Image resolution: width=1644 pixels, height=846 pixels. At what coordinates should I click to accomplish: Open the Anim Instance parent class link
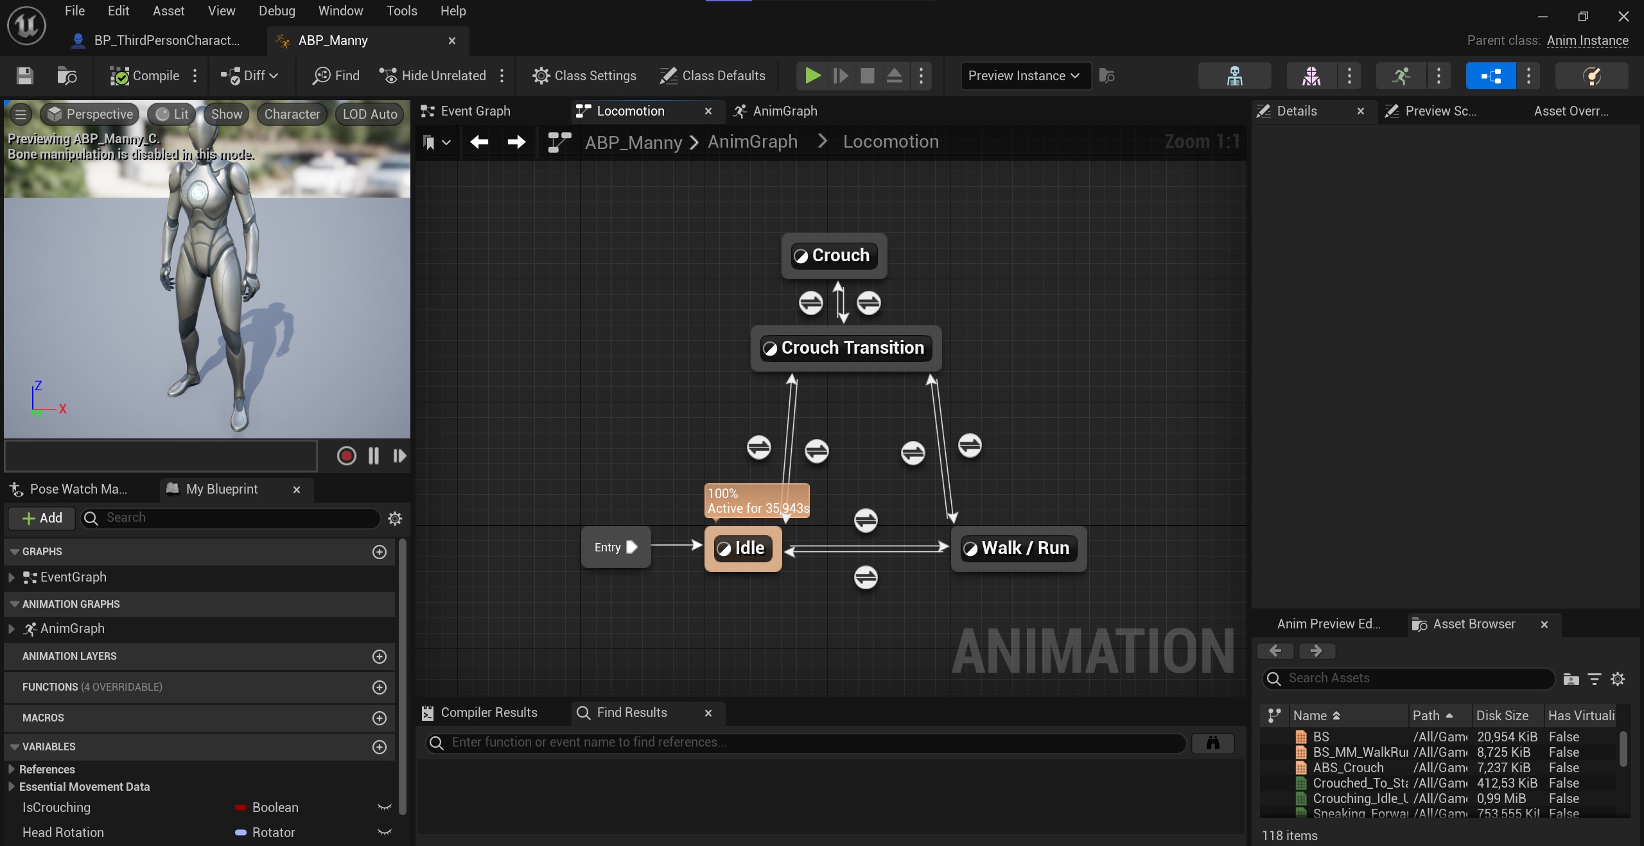click(1587, 40)
